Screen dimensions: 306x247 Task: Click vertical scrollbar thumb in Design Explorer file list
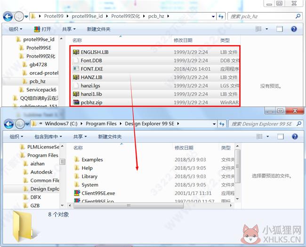pyautogui.click(x=237, y=166)
